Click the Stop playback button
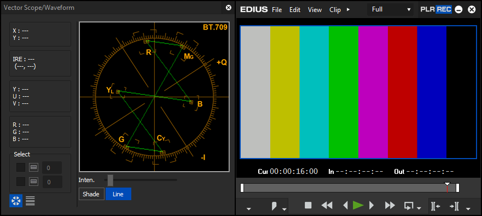 pos(308,205)
